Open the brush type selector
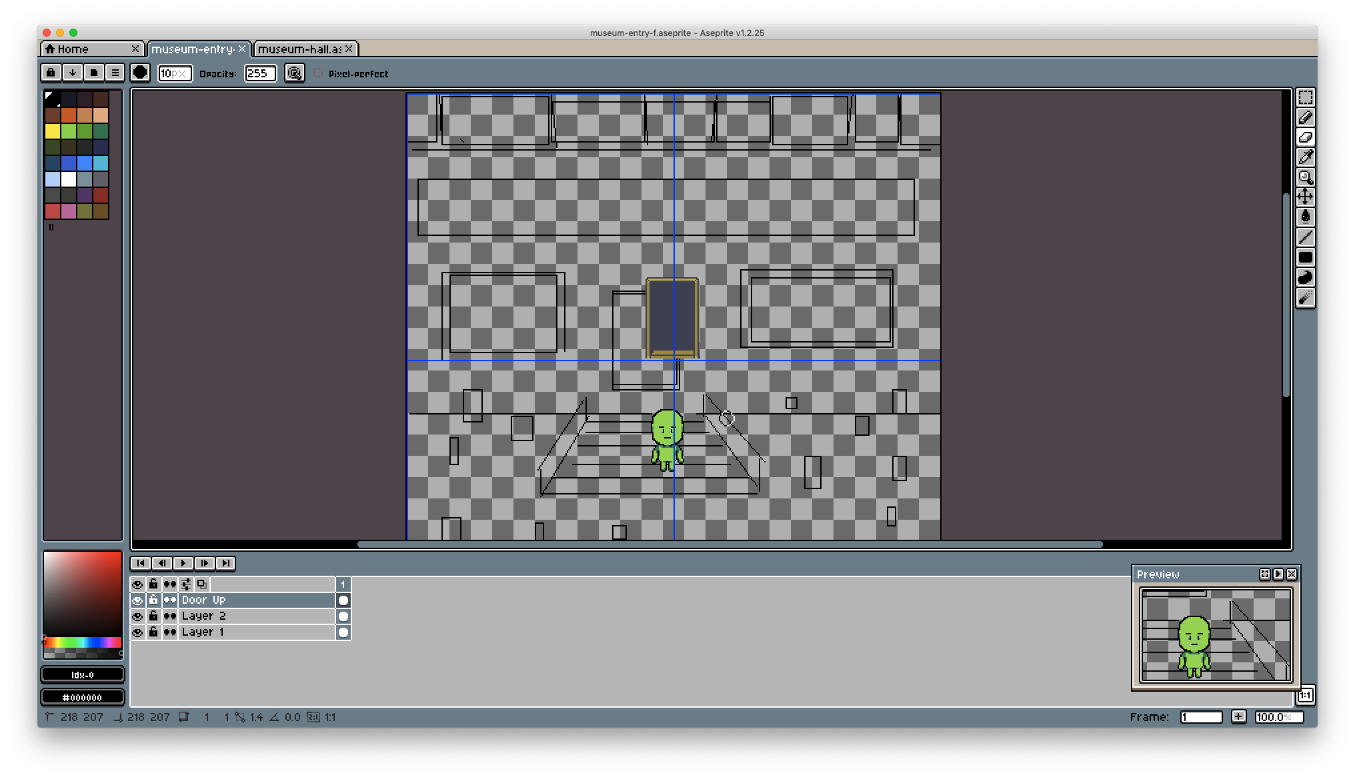1355x777 pixels. coord(140,73)
